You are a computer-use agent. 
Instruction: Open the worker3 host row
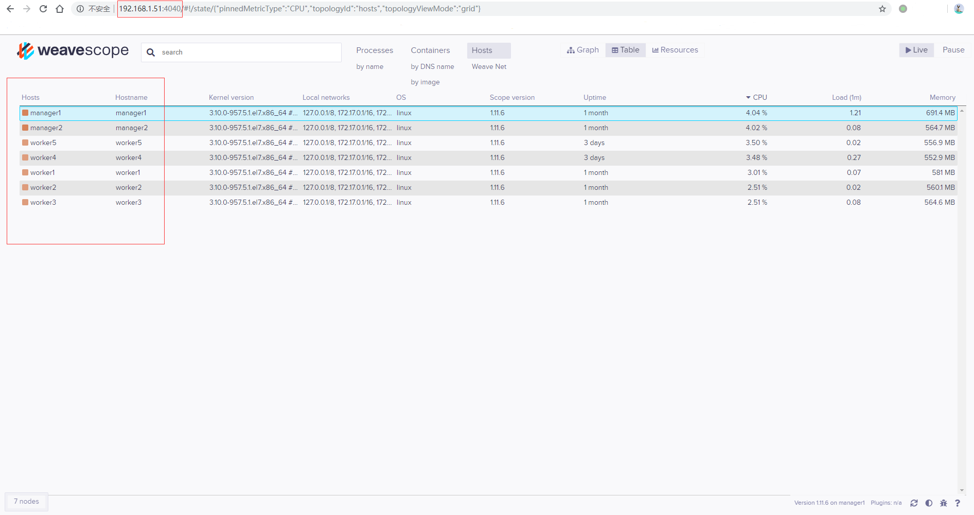point(488,203)
